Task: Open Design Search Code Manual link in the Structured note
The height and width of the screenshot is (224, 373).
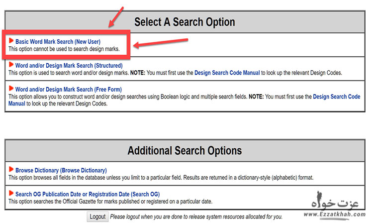Action: pyautogui.click(x=227, y=73)
